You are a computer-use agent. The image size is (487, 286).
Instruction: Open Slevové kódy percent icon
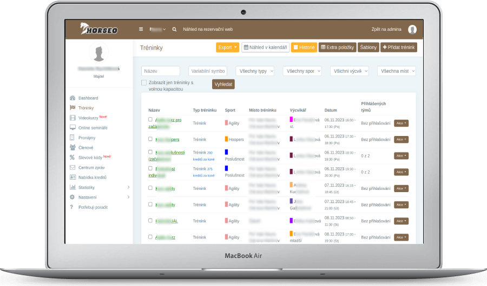click(73, 158)
